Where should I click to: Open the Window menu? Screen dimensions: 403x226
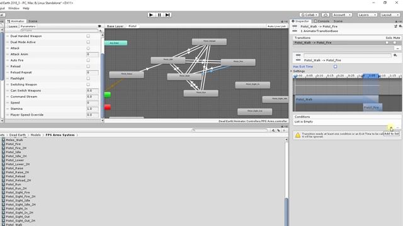pyautogui.click(x=14, y=8)
